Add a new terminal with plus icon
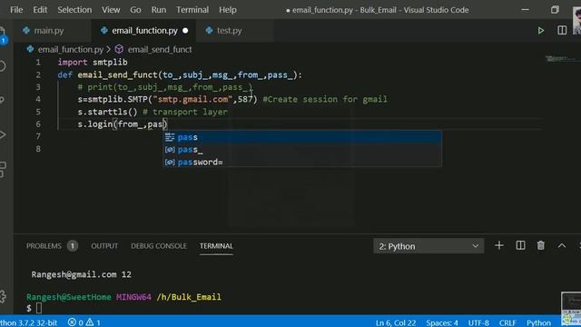This screenshot has width=581, height=327. (x=499, y=245)
